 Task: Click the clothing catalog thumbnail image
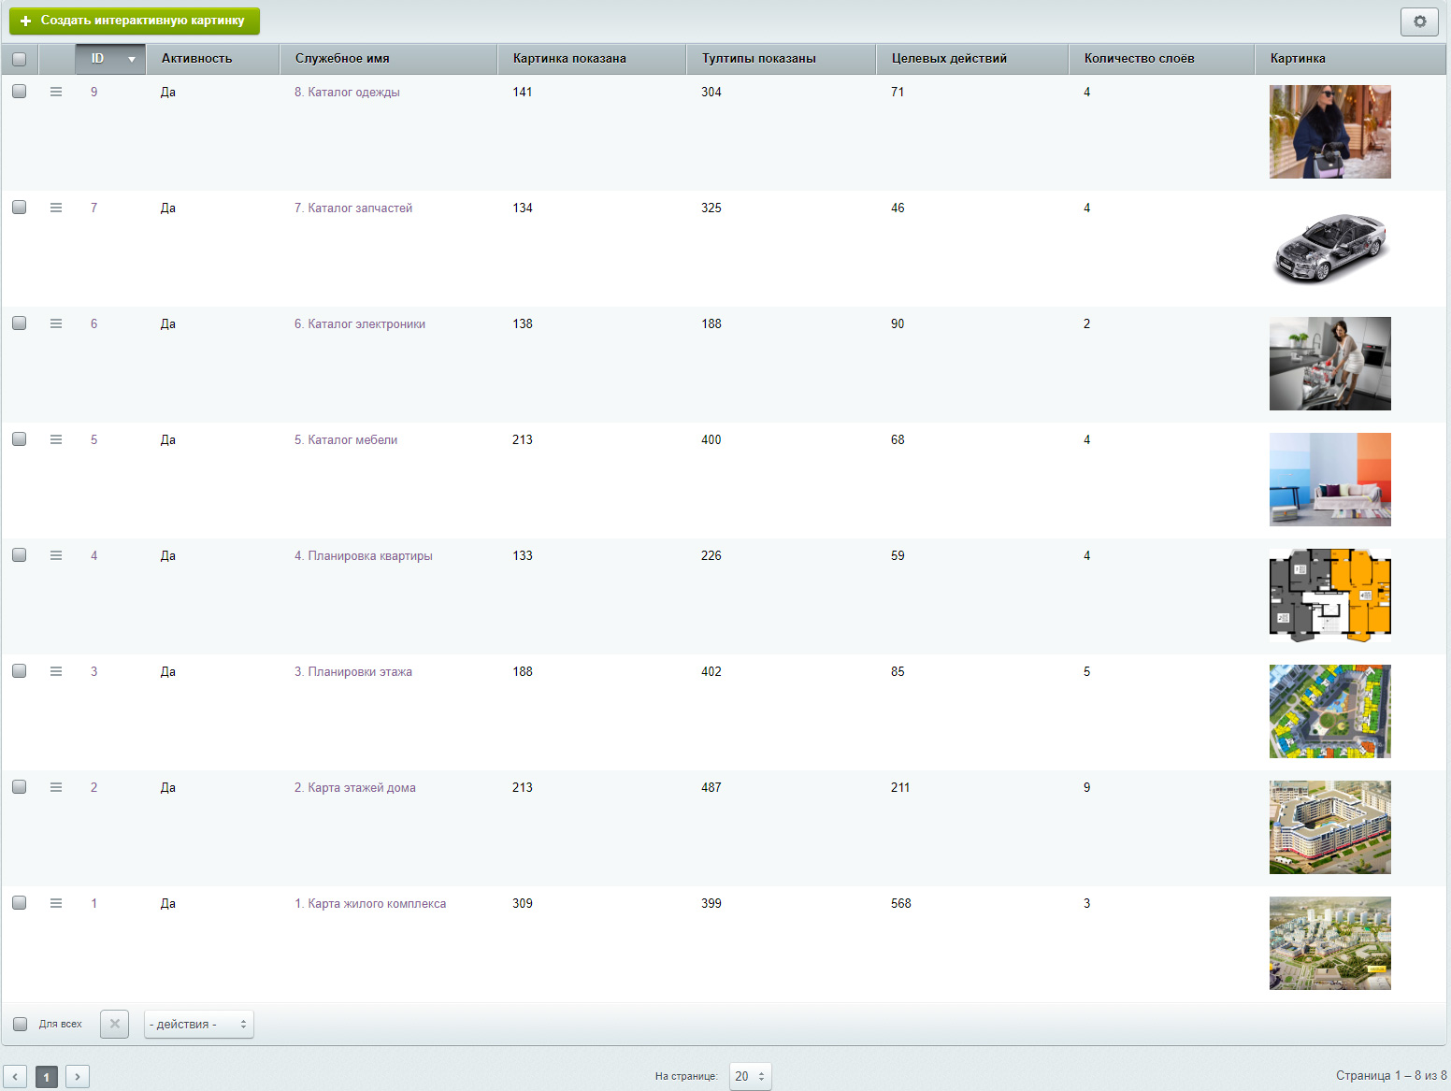coord(1330,132)
